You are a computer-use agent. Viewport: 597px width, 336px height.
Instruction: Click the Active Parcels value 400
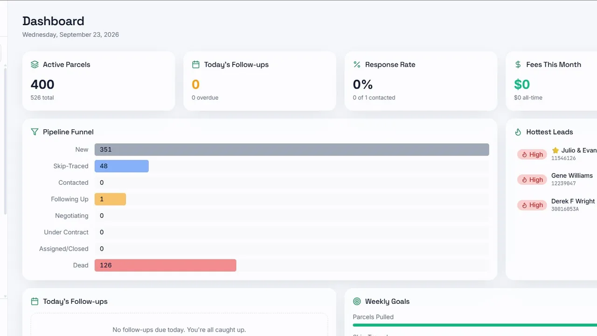[x=42, y=84]
